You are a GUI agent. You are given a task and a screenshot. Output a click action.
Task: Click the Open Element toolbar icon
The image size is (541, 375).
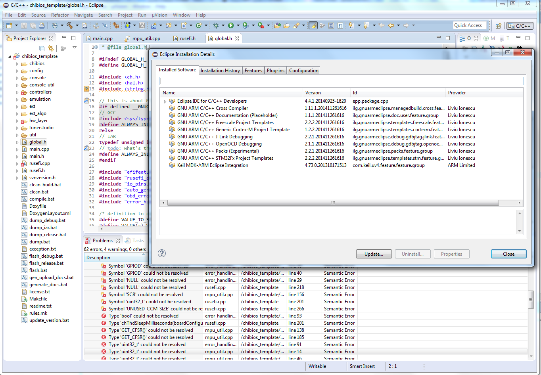click(x=278, y=25)
